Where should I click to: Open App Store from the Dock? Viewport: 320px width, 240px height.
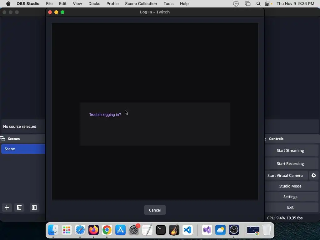point(120,230)
